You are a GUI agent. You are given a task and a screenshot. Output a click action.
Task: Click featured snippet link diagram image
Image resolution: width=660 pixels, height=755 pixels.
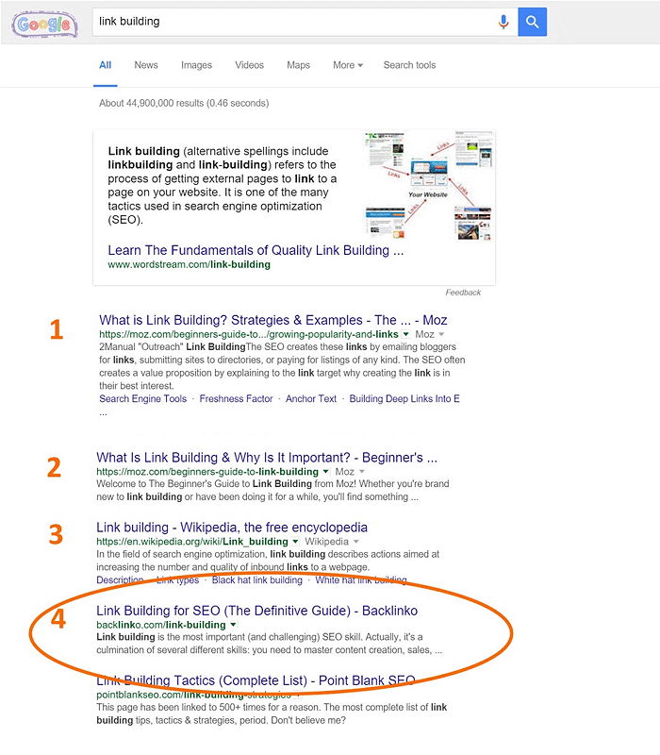tap(429, 186)
